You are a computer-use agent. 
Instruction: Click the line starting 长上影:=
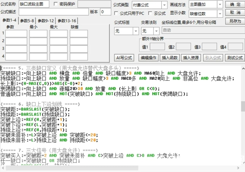pyautogui.click(x=41, y=84)
